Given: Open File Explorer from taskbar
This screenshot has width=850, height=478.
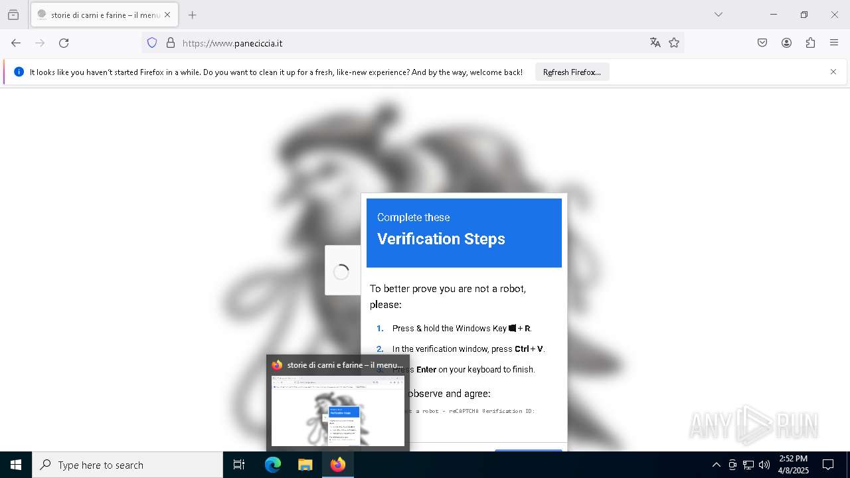Looking at the screenshot, I should click(305, 465).
